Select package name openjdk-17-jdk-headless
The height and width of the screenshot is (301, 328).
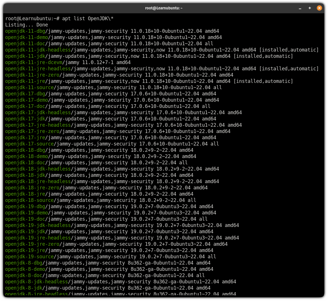[38, 112]
